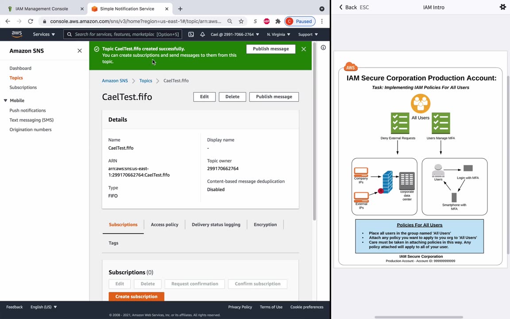The image size is (510, 319).
Task: Switch to the Encryption tab
Action: coord(265,225)
